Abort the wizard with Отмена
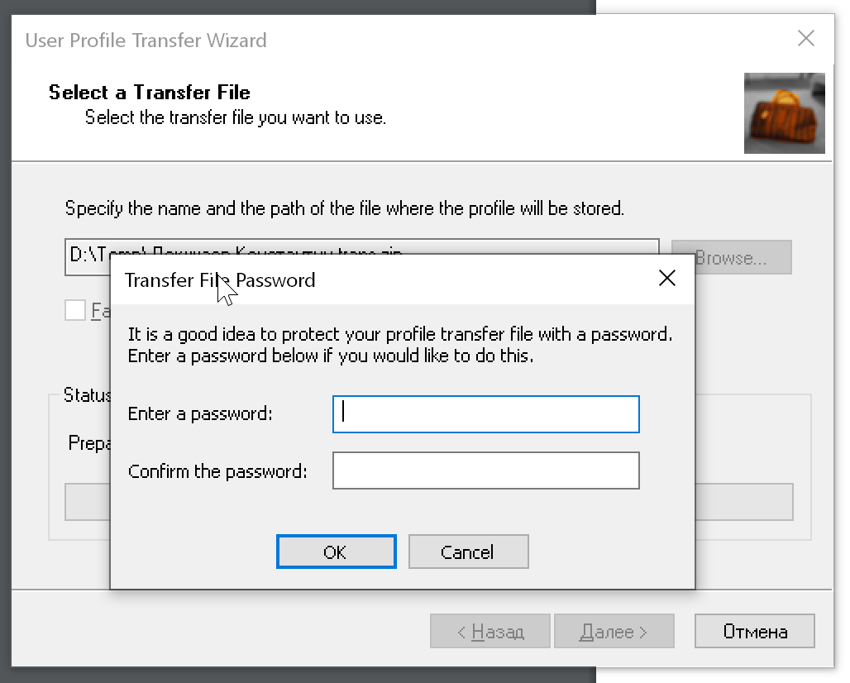Viewport: 850px width, 683px height. coord(755,631)
